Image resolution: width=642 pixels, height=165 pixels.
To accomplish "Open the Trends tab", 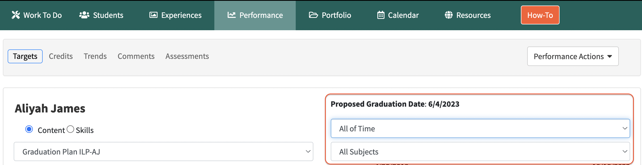I will [x=95, y=56].
